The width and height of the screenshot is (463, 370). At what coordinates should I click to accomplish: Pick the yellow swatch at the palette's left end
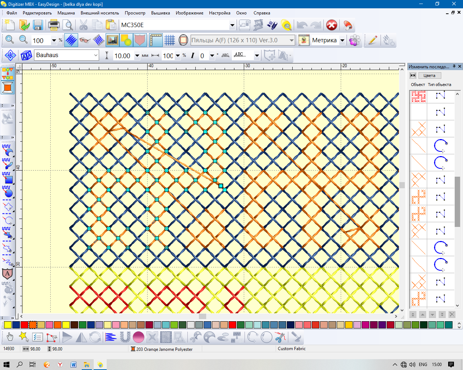(x=8, y=325)
